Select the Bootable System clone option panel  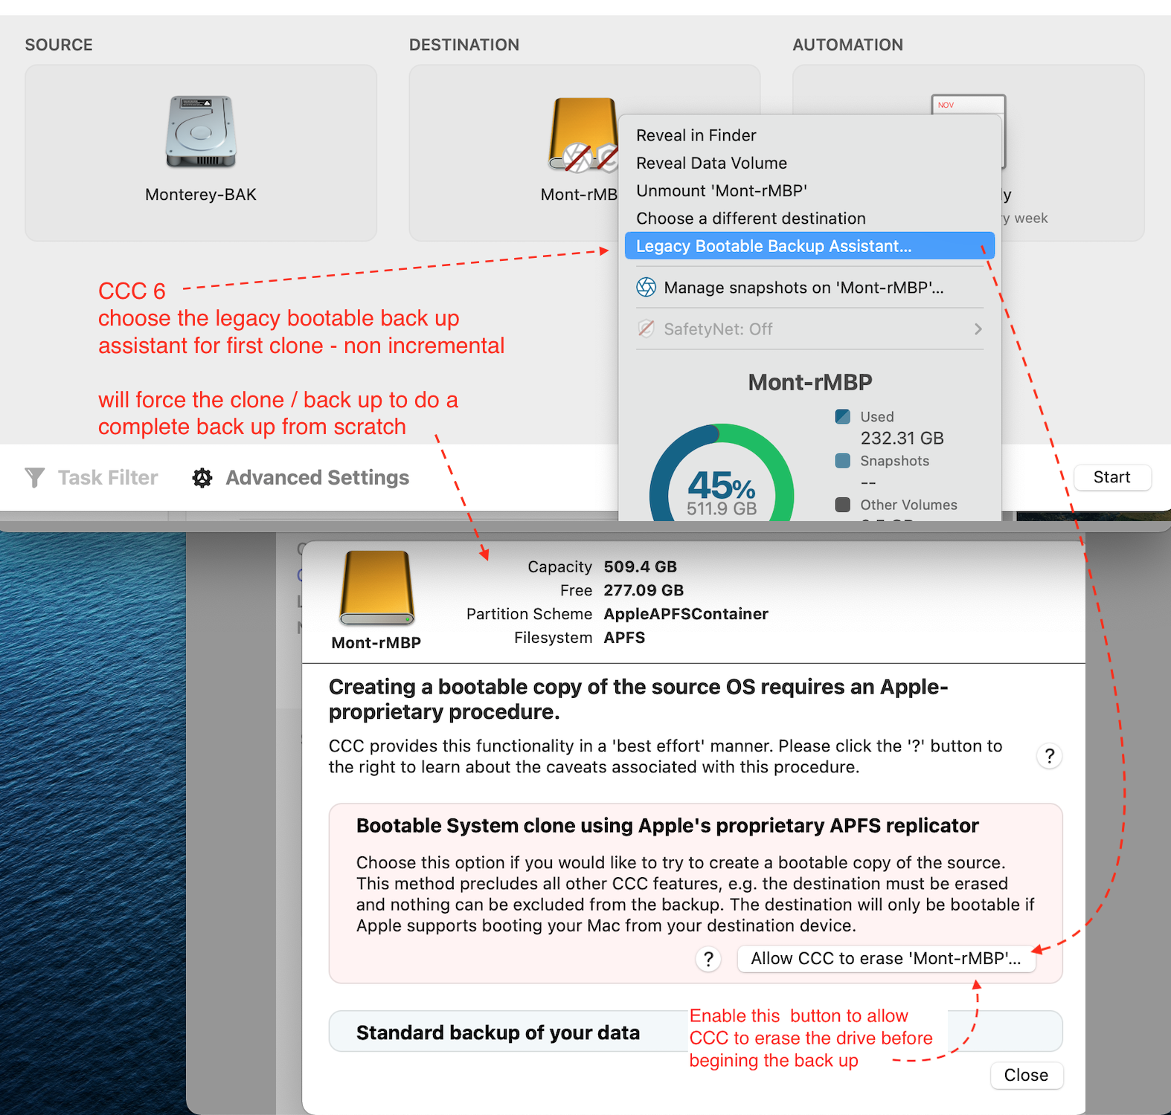point(695,893)
